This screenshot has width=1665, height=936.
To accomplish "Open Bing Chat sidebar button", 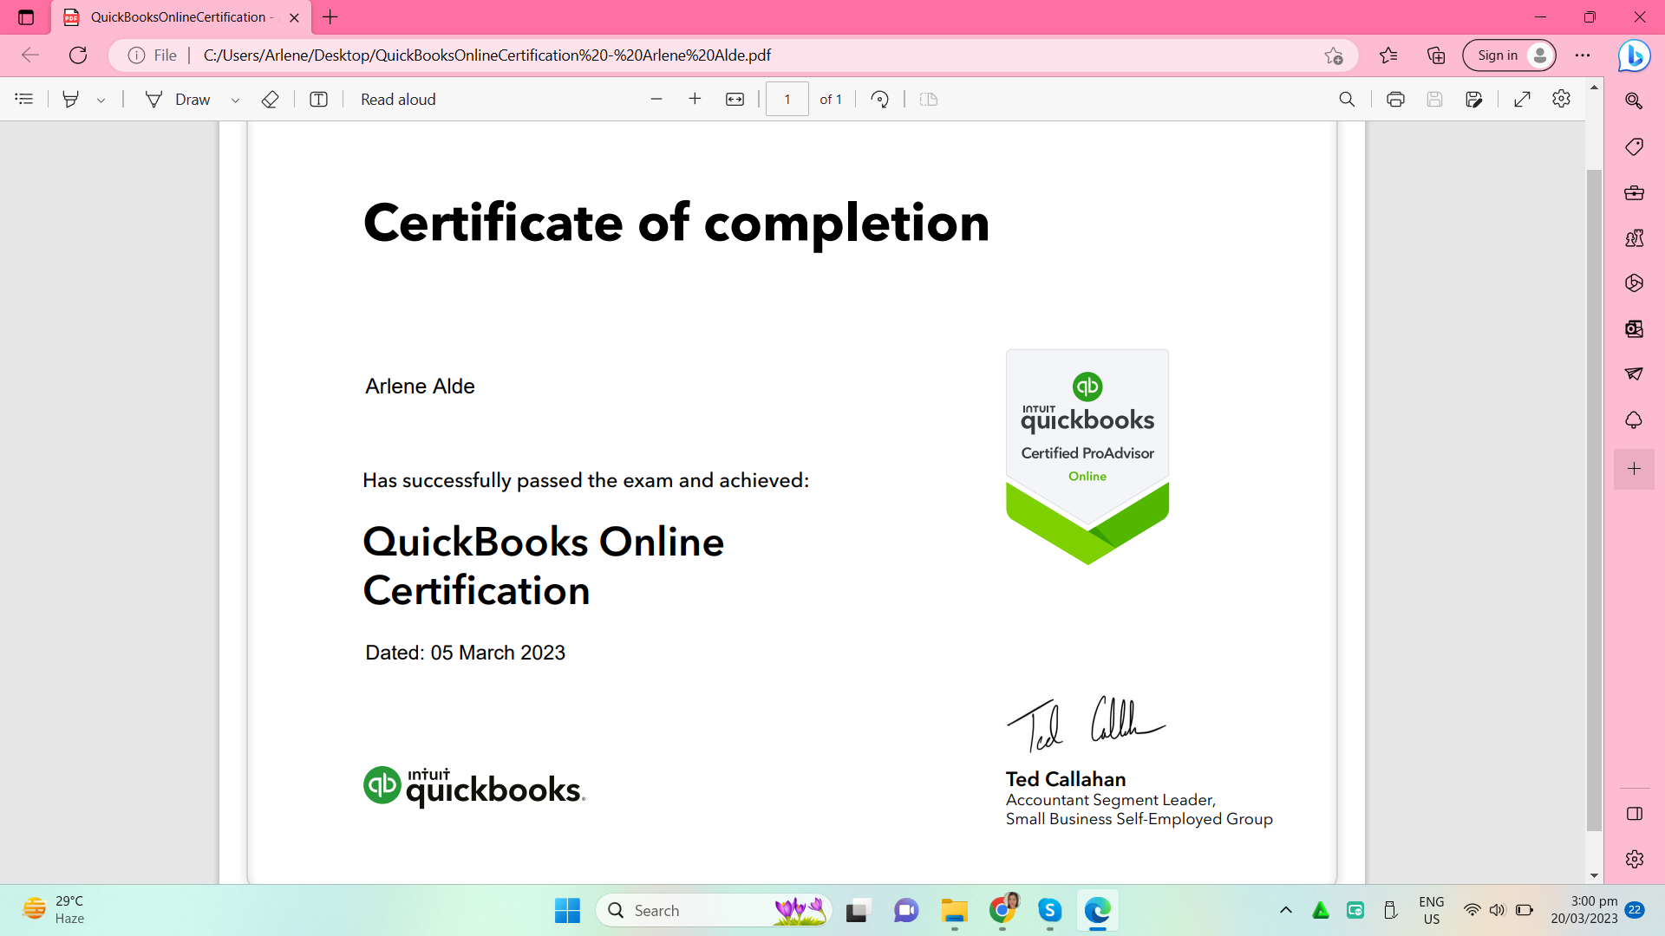I will coord(1634,55).
